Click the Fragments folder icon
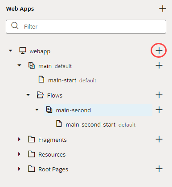The image size is (172, 187). [x=32, y=139]
